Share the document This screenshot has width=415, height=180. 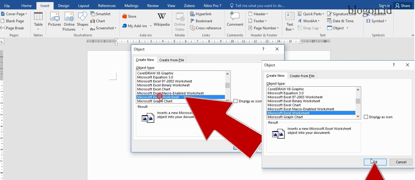[403, 6]
